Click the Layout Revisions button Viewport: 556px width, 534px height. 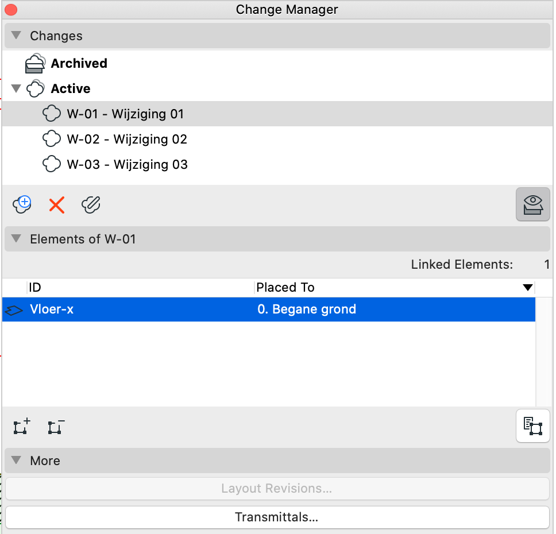coord(277,488)
